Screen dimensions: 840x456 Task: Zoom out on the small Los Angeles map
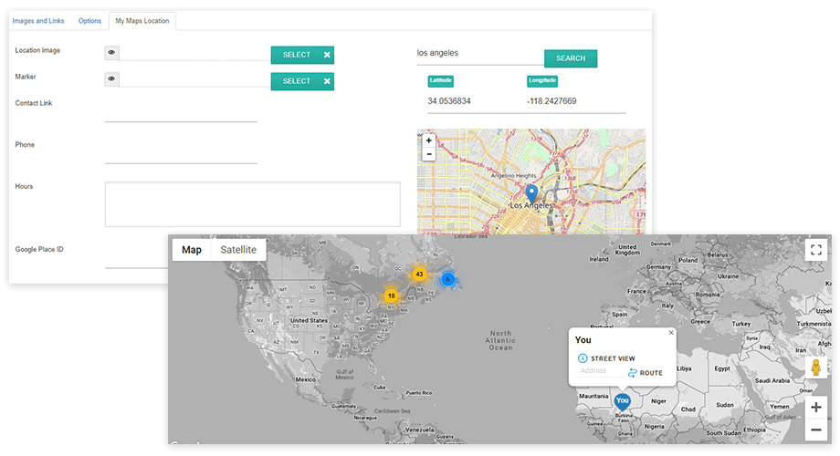(429, 154)
